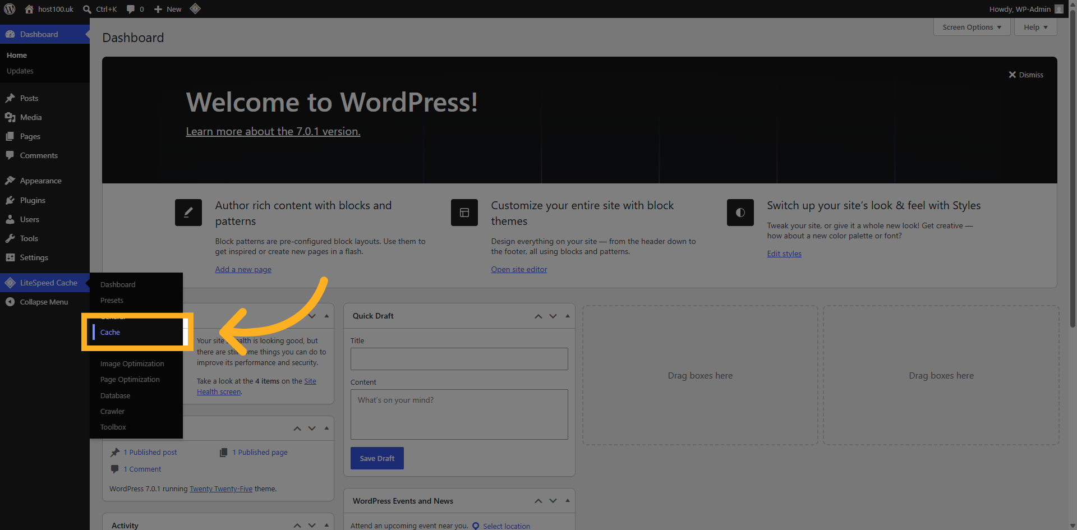1077x530 pixels.
Task: Open Screen Options dropdown
Action: (x=972, y=27)
